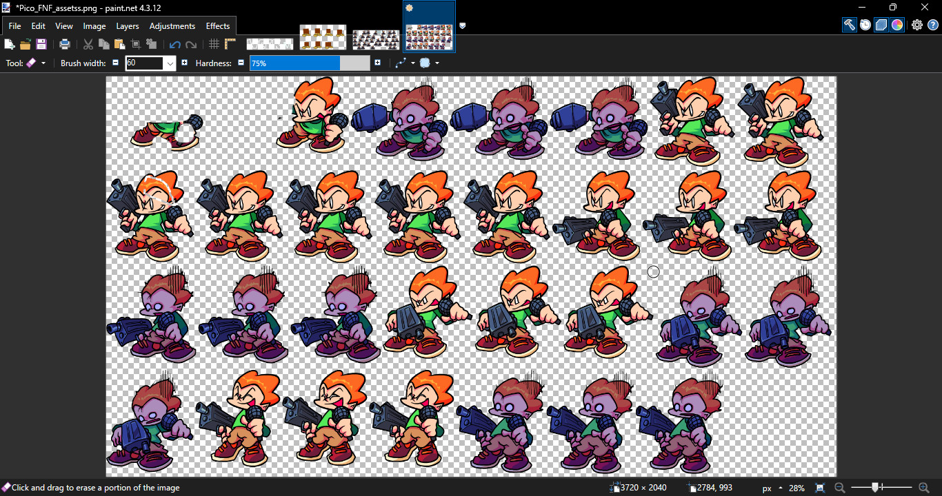
Task: Open the Adjustments menu
Action: 172,26
